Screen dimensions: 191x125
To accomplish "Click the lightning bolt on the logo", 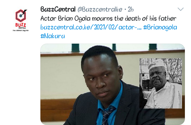I will (25, 11).
